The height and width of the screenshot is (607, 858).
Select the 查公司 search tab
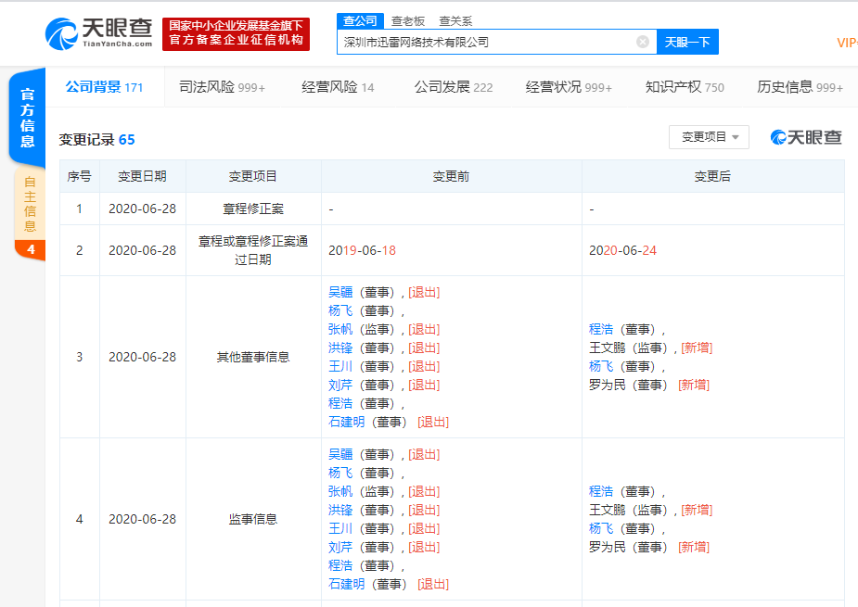point(360,21)
